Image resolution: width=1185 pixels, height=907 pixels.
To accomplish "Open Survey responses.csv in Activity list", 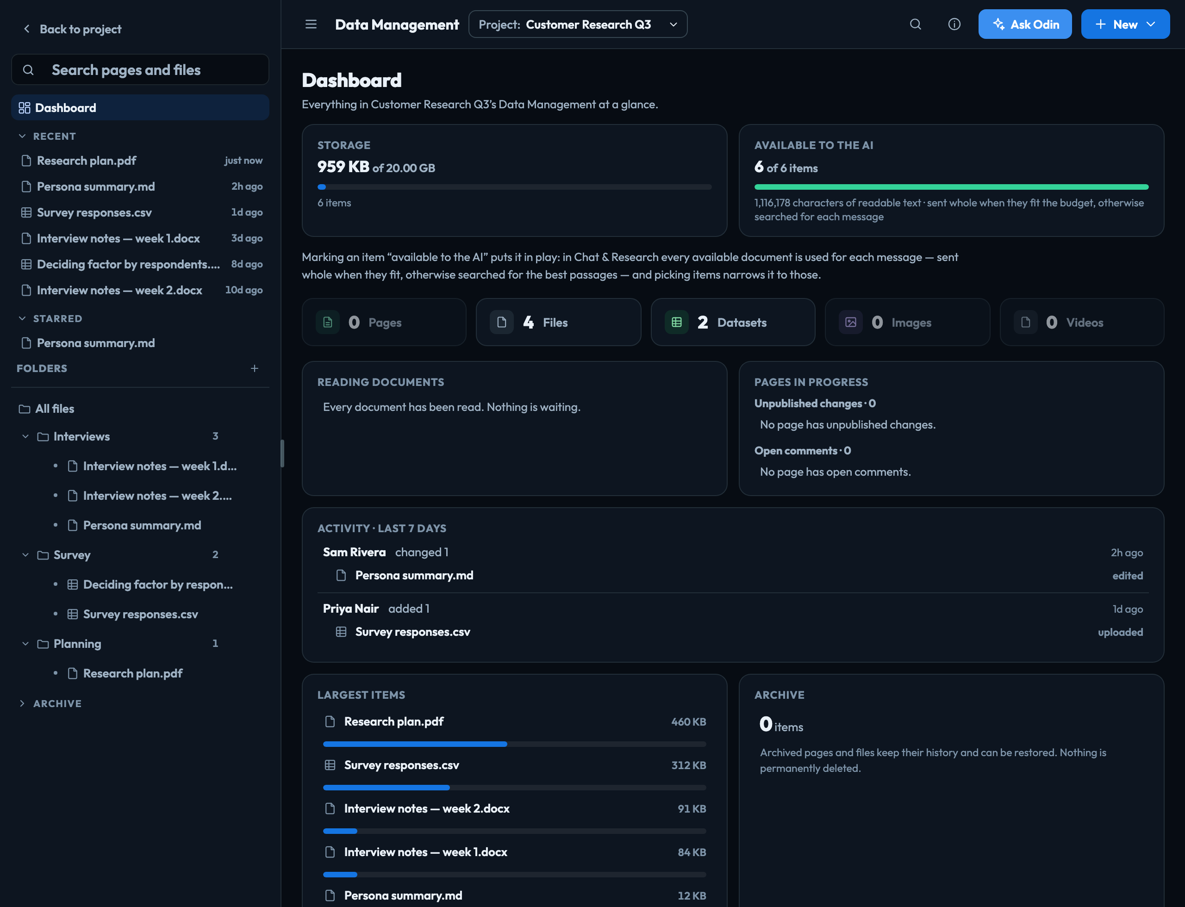I will (412, 632).
